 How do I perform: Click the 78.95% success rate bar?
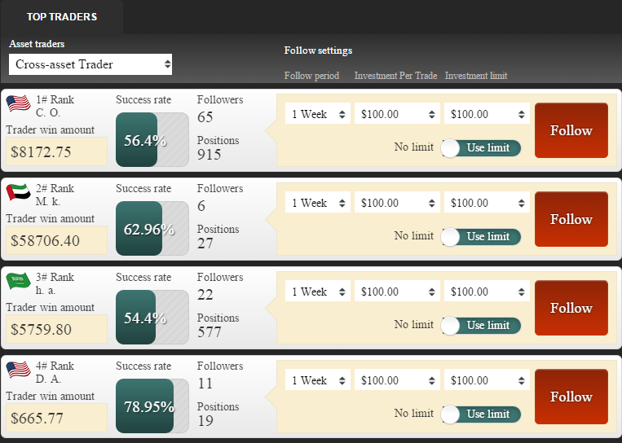point(152,406)
